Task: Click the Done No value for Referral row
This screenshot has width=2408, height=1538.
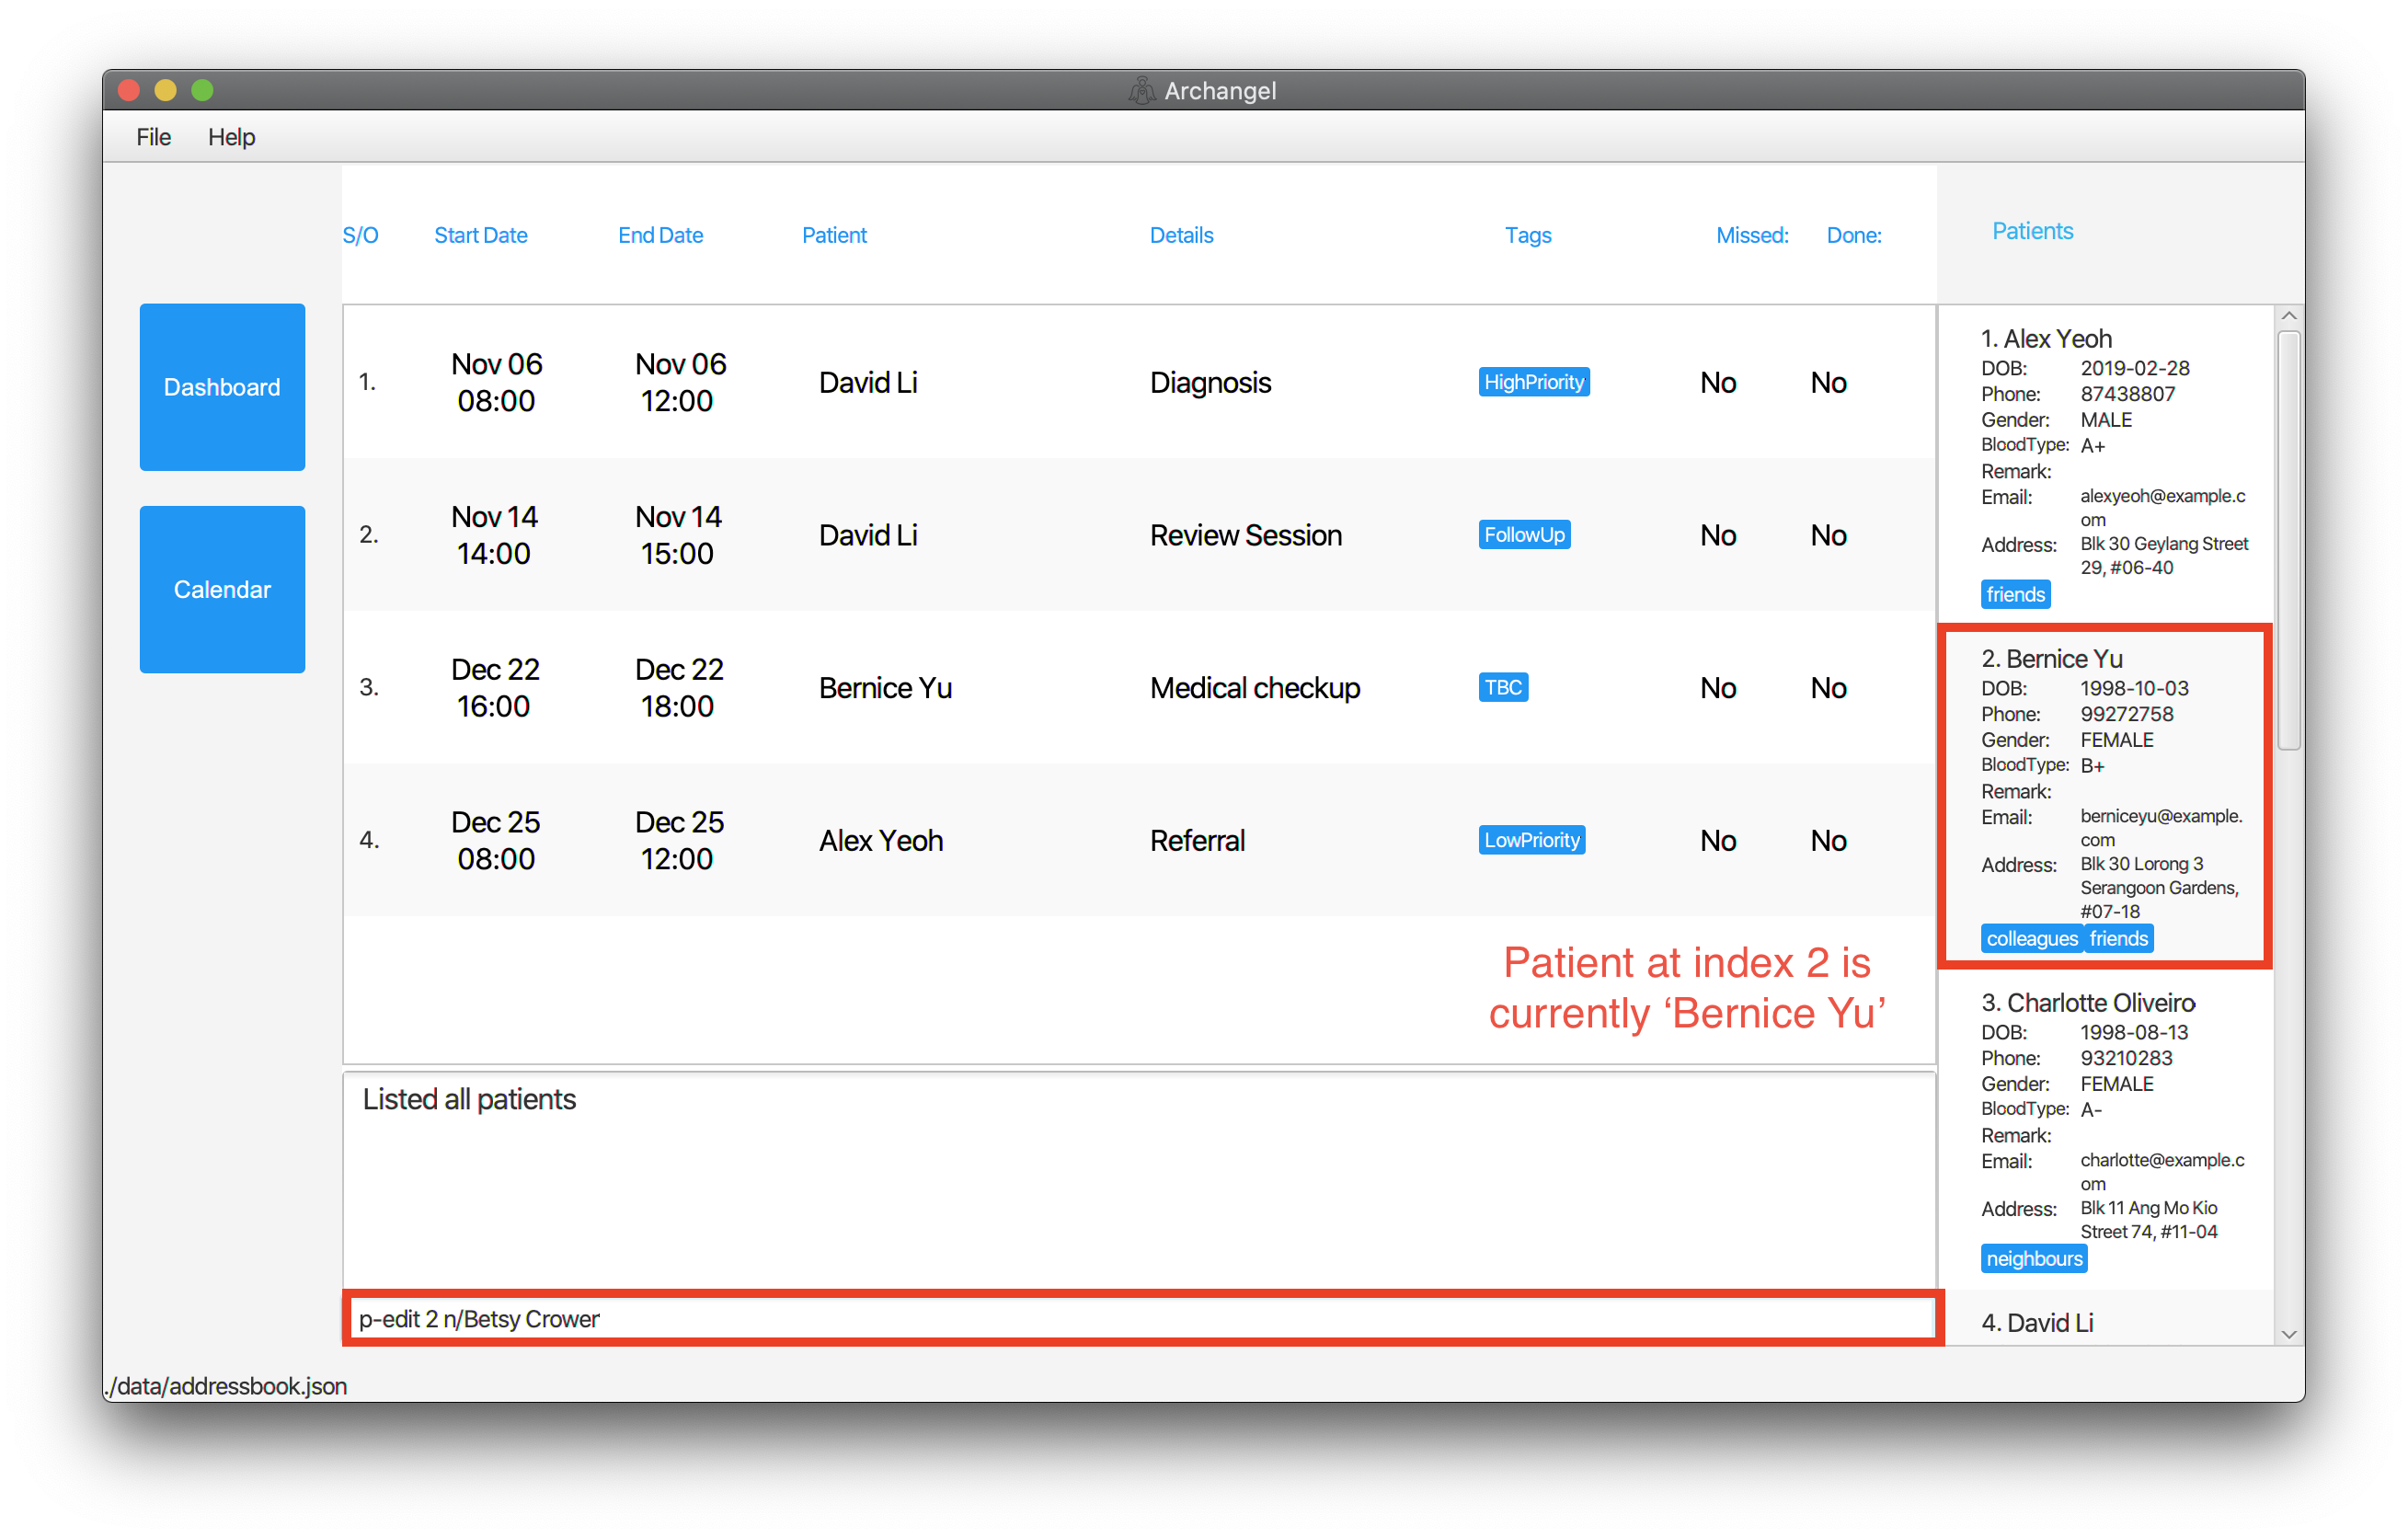Action: pyautogui.click(x=1828, y=840)
